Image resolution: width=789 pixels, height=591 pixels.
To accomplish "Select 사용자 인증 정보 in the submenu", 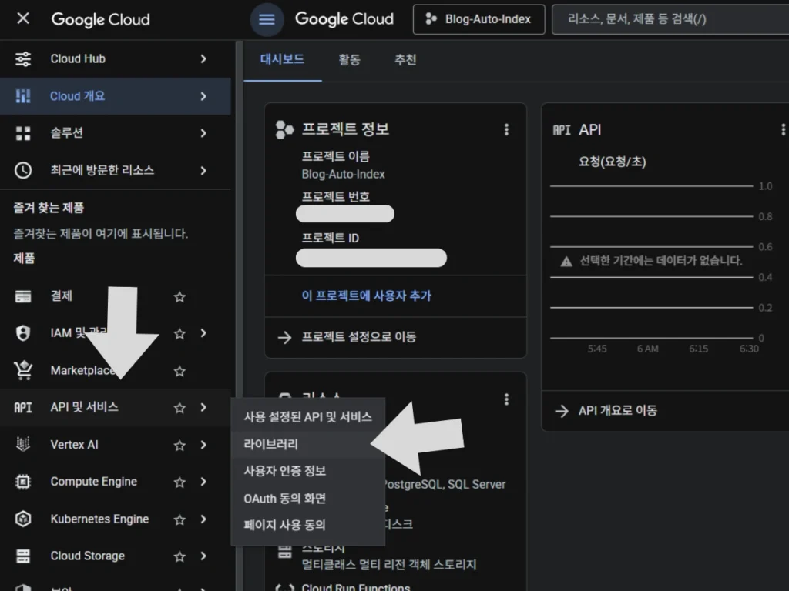I will click(308, 472).
